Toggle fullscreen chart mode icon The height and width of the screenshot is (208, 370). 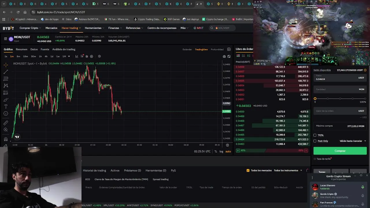click(229, 56)
